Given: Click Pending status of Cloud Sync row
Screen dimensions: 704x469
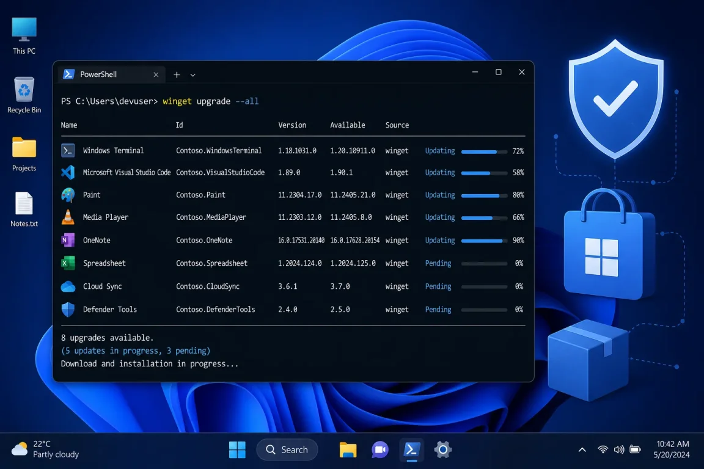Looking at the screenshot, I should pos(438,286).
